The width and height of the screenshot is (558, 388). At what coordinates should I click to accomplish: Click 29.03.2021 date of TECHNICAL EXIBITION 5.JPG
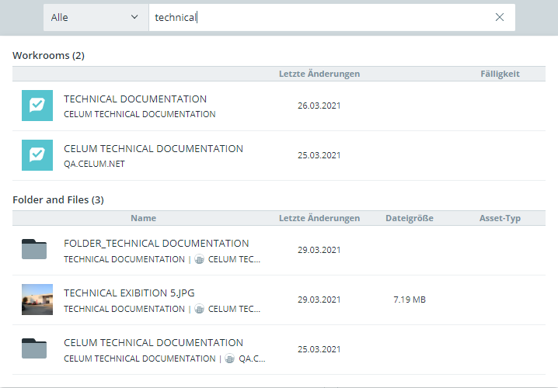tap(319, 300)
